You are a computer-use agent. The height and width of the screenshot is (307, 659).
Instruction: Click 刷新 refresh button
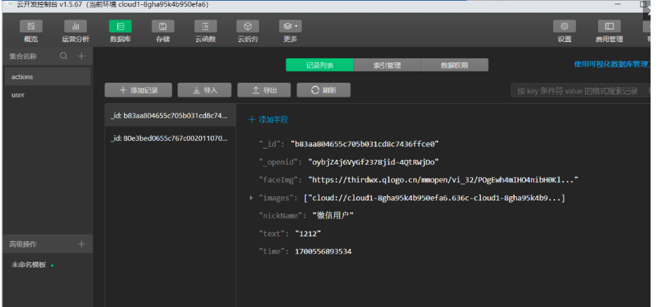324,90
